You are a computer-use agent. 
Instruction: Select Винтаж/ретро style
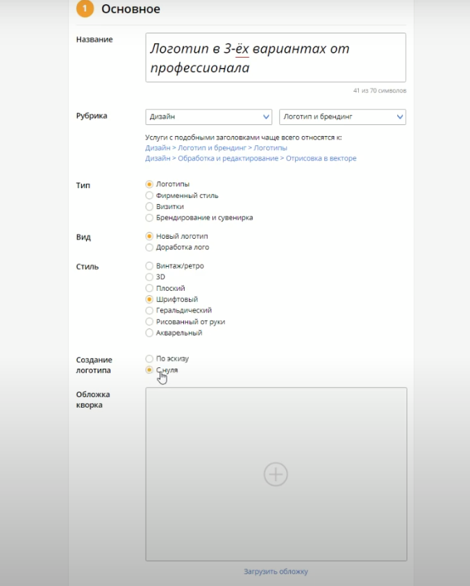click(149, 266)
